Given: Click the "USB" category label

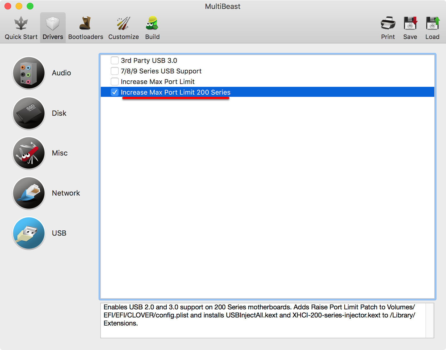Looking at the screenshot, I should 59,233.
